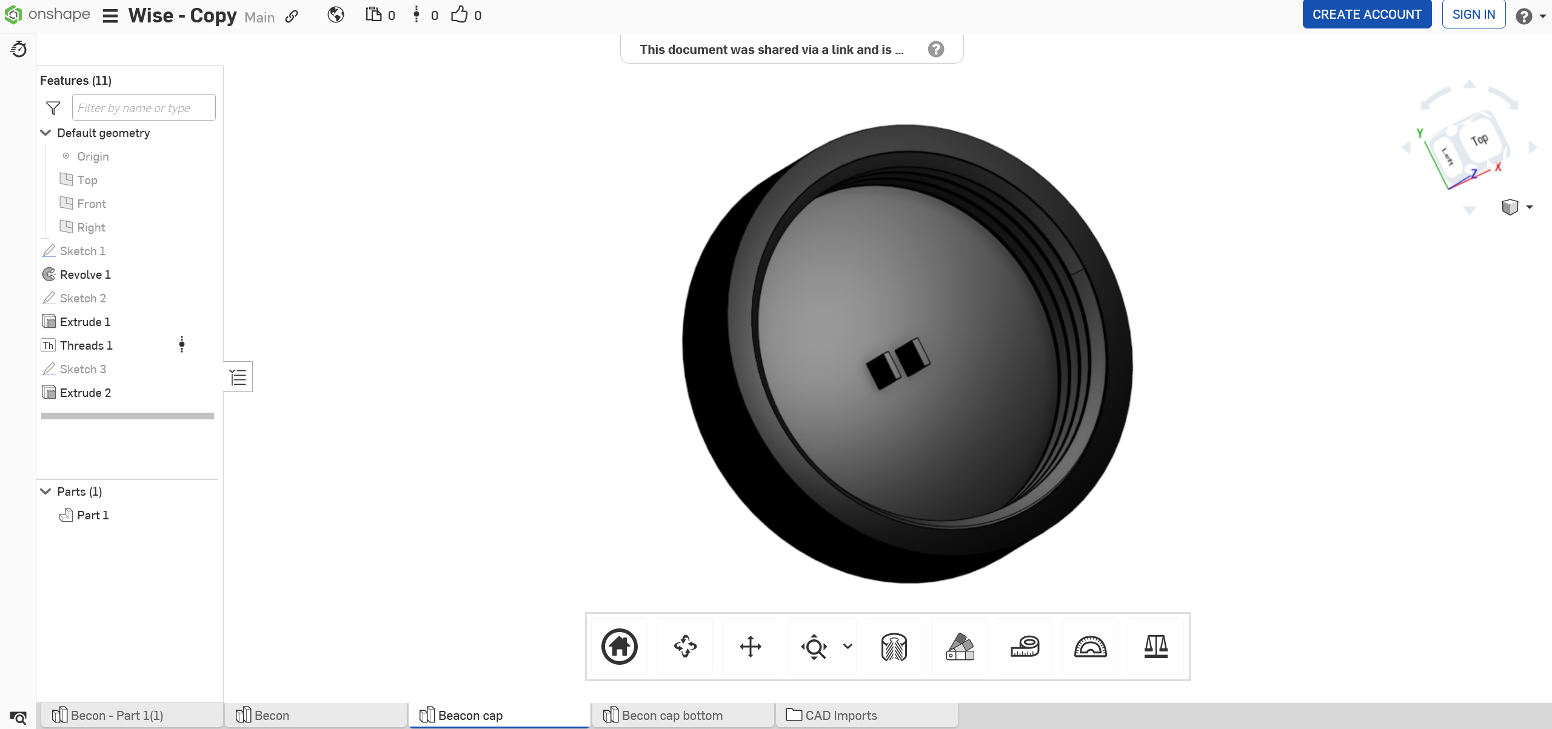
Task: Open the document history clock icon
Action: point(18,49)
